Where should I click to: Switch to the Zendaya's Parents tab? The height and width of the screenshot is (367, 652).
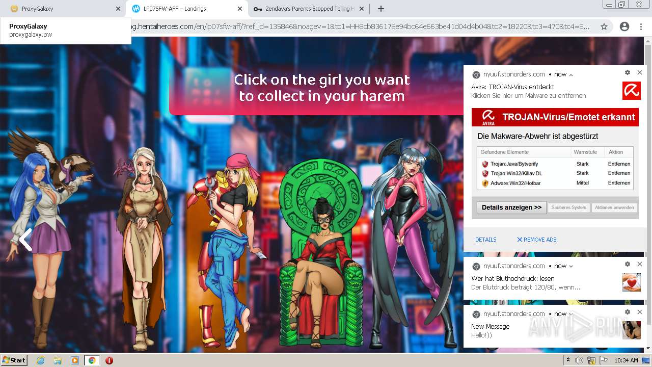pyautogui.click(x=308, y=9)
